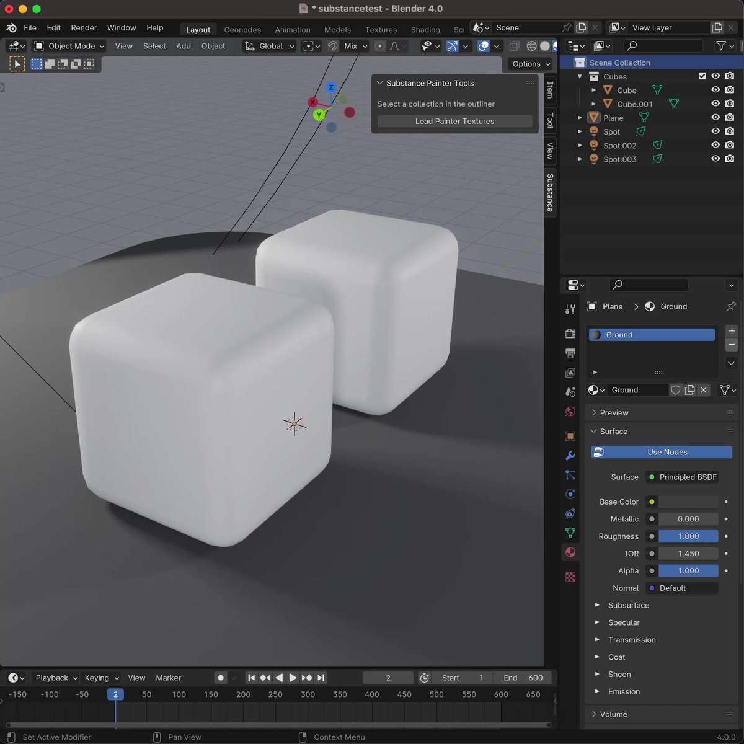Disable the Spot light in renders
744x744 pixels.
[730, 131]
